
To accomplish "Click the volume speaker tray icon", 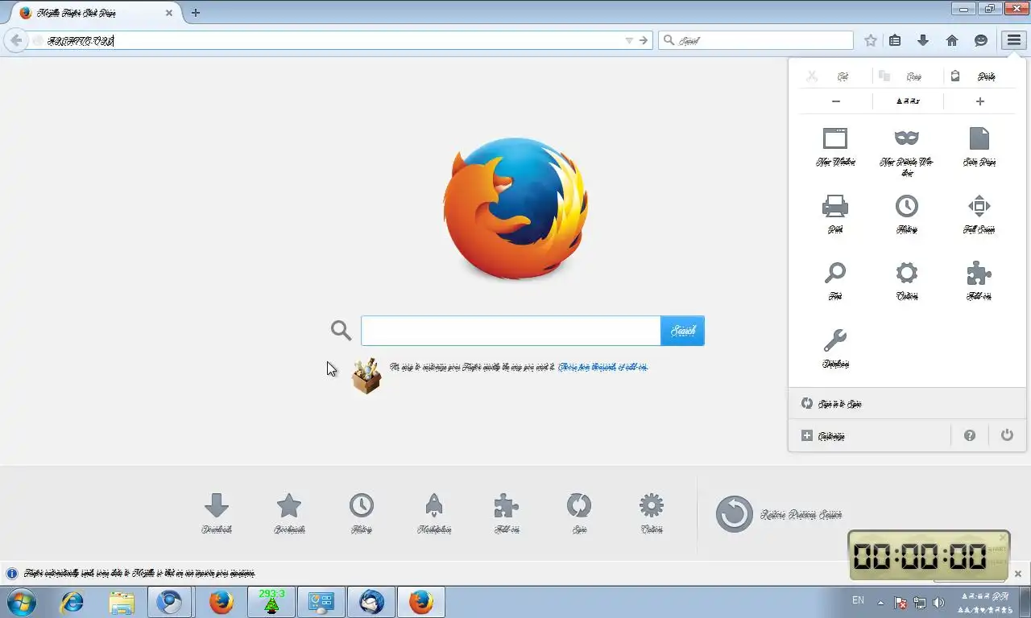I will [x=938, y=603].
